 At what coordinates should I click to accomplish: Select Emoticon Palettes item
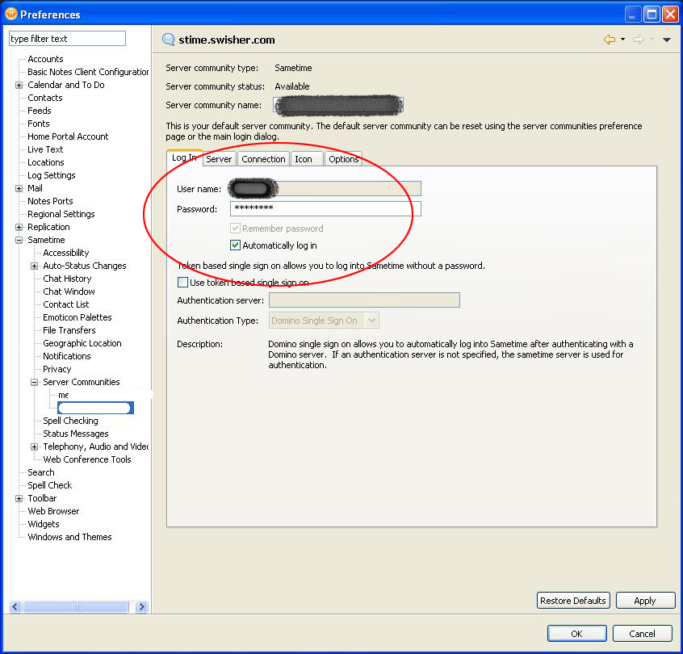77,317
